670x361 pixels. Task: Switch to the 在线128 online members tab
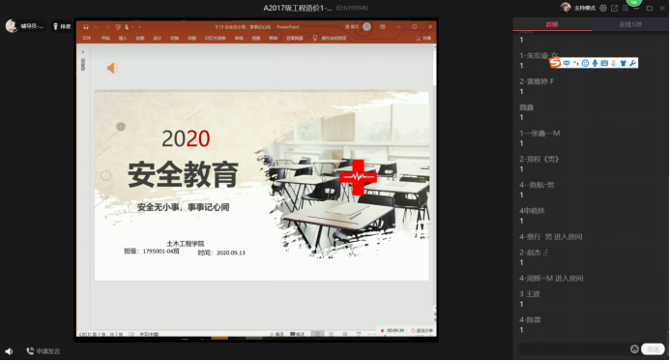click(x=630, y=24)
